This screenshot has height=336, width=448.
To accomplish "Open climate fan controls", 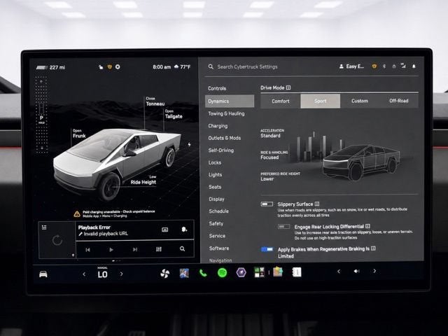I will (165, 274).
